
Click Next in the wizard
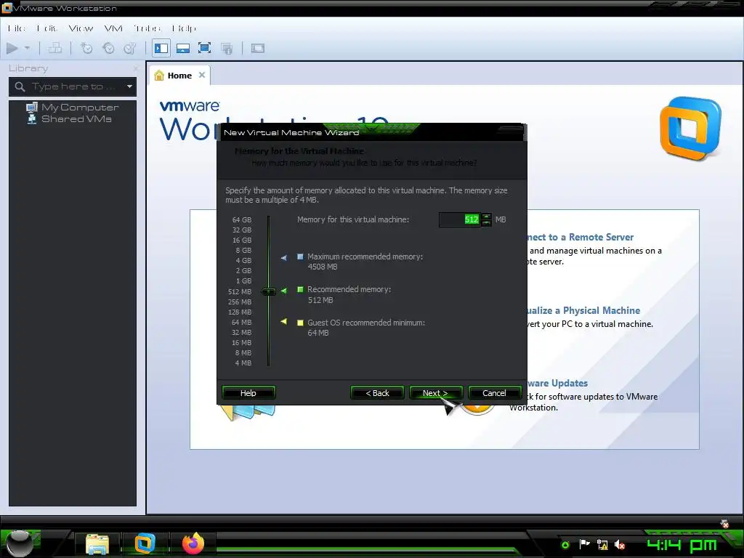pos(435,393)
